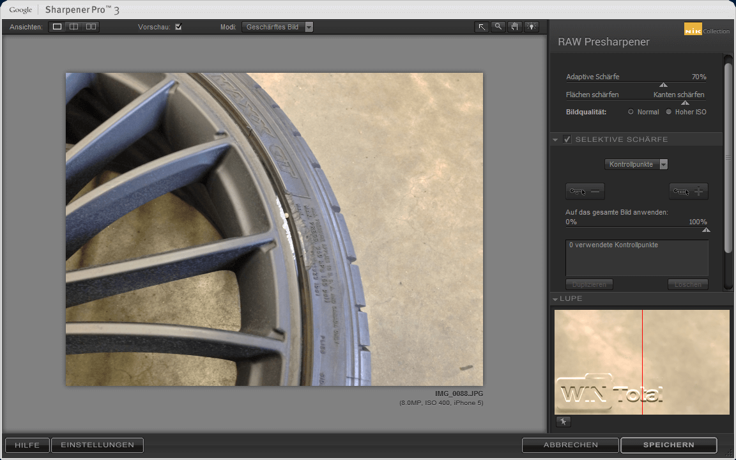This screenshot has width=736, height=460.
Task: Switch to split preview view
Action: click(x=74, y=27)
